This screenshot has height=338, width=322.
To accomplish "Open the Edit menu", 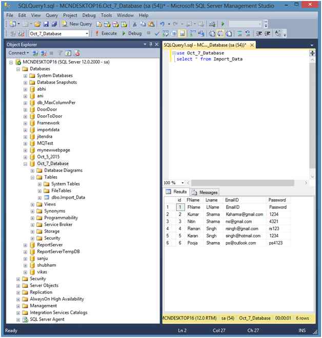I will point(22,15).
